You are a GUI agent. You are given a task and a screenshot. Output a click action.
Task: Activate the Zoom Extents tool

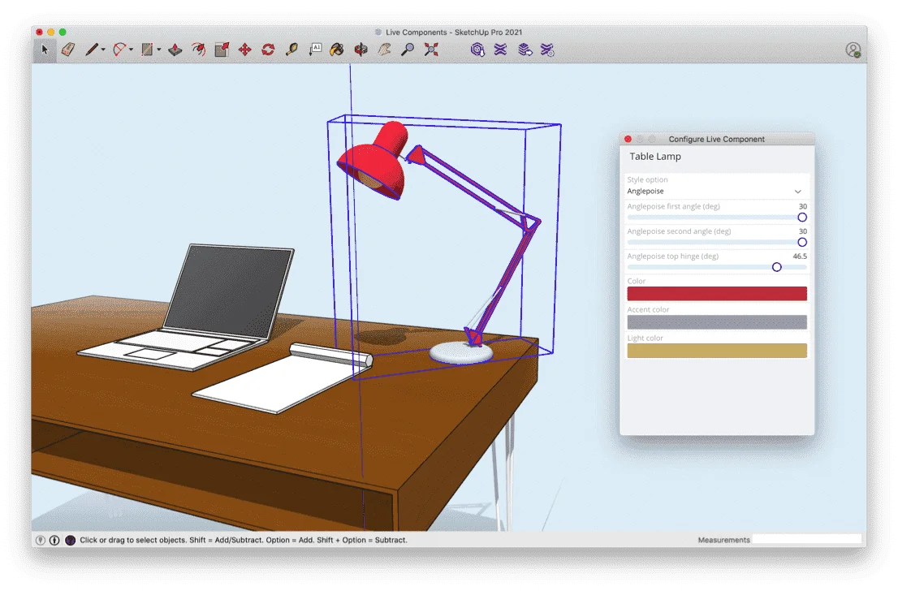point(431,50)
